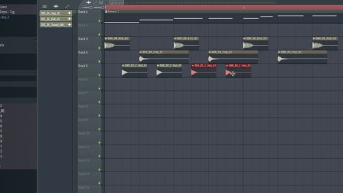This screenshot has width=343, height=193.
Task: Click the cross-shaped icon in the playlist header
Action: click(x=88, y=2)
